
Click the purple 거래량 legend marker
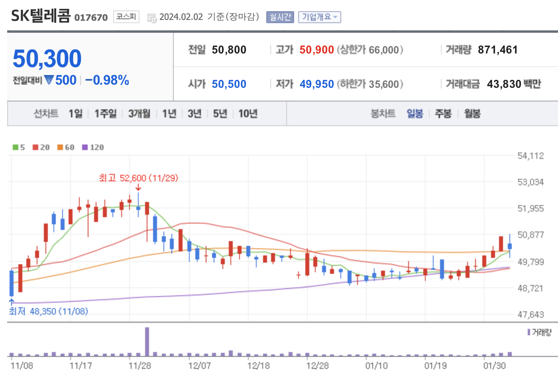pos(529,332)
